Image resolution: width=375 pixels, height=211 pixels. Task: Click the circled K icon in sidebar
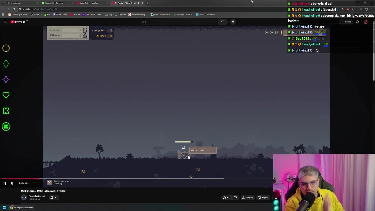click(6, 127)
